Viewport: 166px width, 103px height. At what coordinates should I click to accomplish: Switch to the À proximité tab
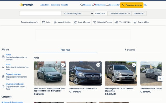pos(130,50)
